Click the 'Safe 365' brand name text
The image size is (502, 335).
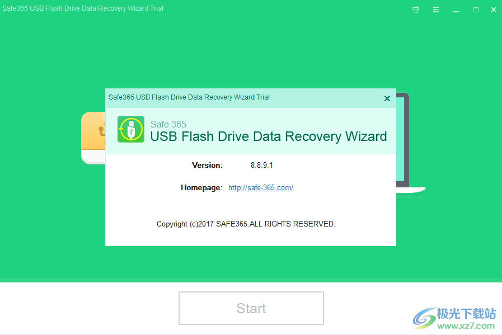(x=168, y=124)
